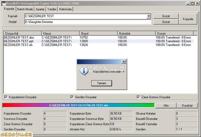
Task: Select the GEZGİNLER TEST.ppt row
Action: pyautogui.click(x=99, y=41)
